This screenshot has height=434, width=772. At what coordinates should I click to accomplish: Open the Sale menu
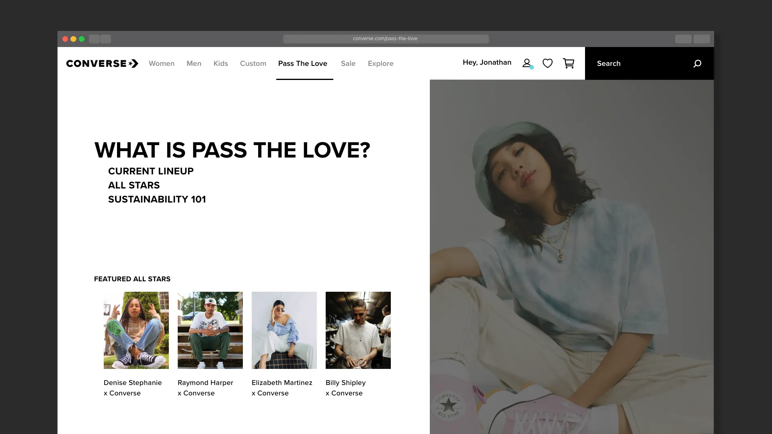pos(348,63)
